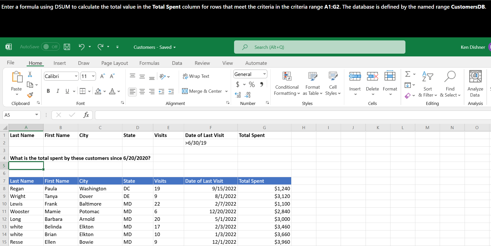Screen dimensions: 491x246
Task: Switch to the Formulas tab
Action: point(149,63)
